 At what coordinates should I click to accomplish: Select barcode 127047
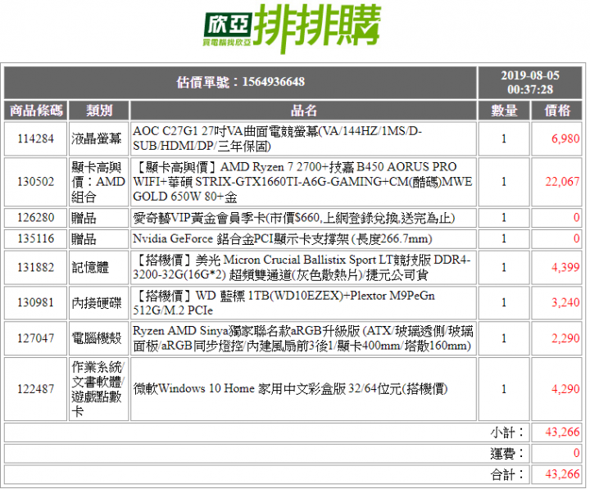click(x=36, y=338)
